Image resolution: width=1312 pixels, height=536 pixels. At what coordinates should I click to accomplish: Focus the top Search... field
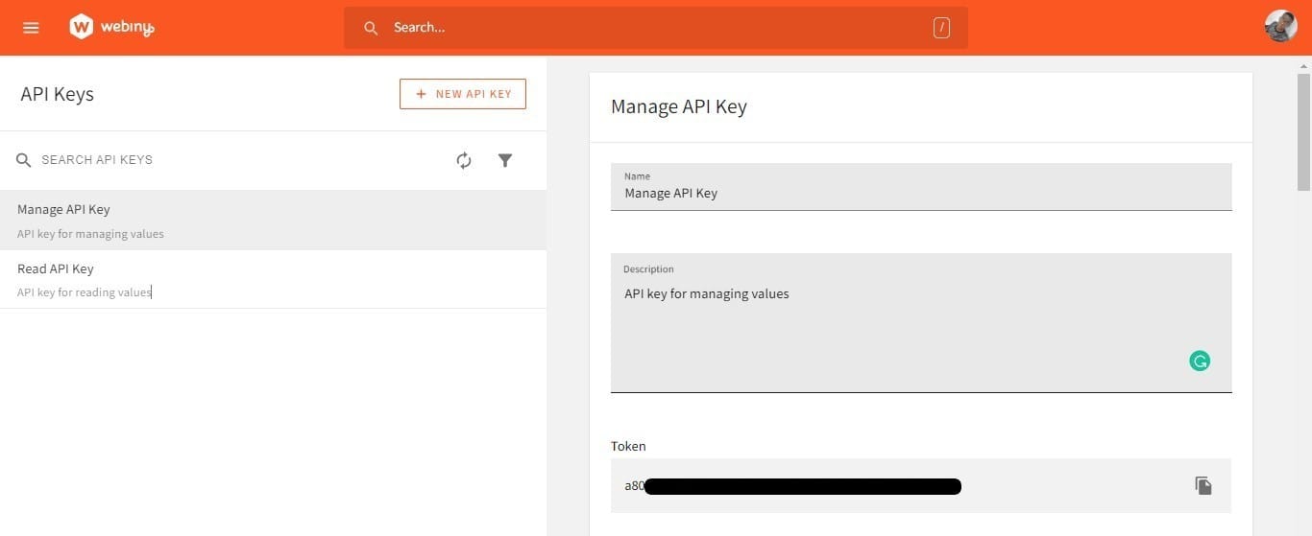[656, 28]
